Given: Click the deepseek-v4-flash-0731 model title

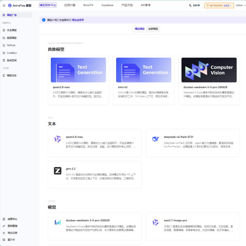Looking at the screenshot, I should 178,137.
